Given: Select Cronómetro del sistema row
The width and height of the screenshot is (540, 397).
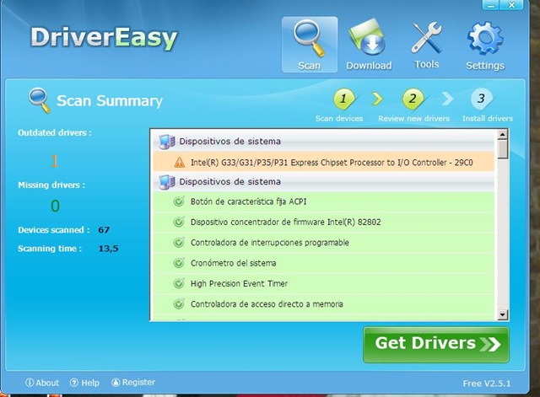Looking at the screenshot, I should pos(324,263).
